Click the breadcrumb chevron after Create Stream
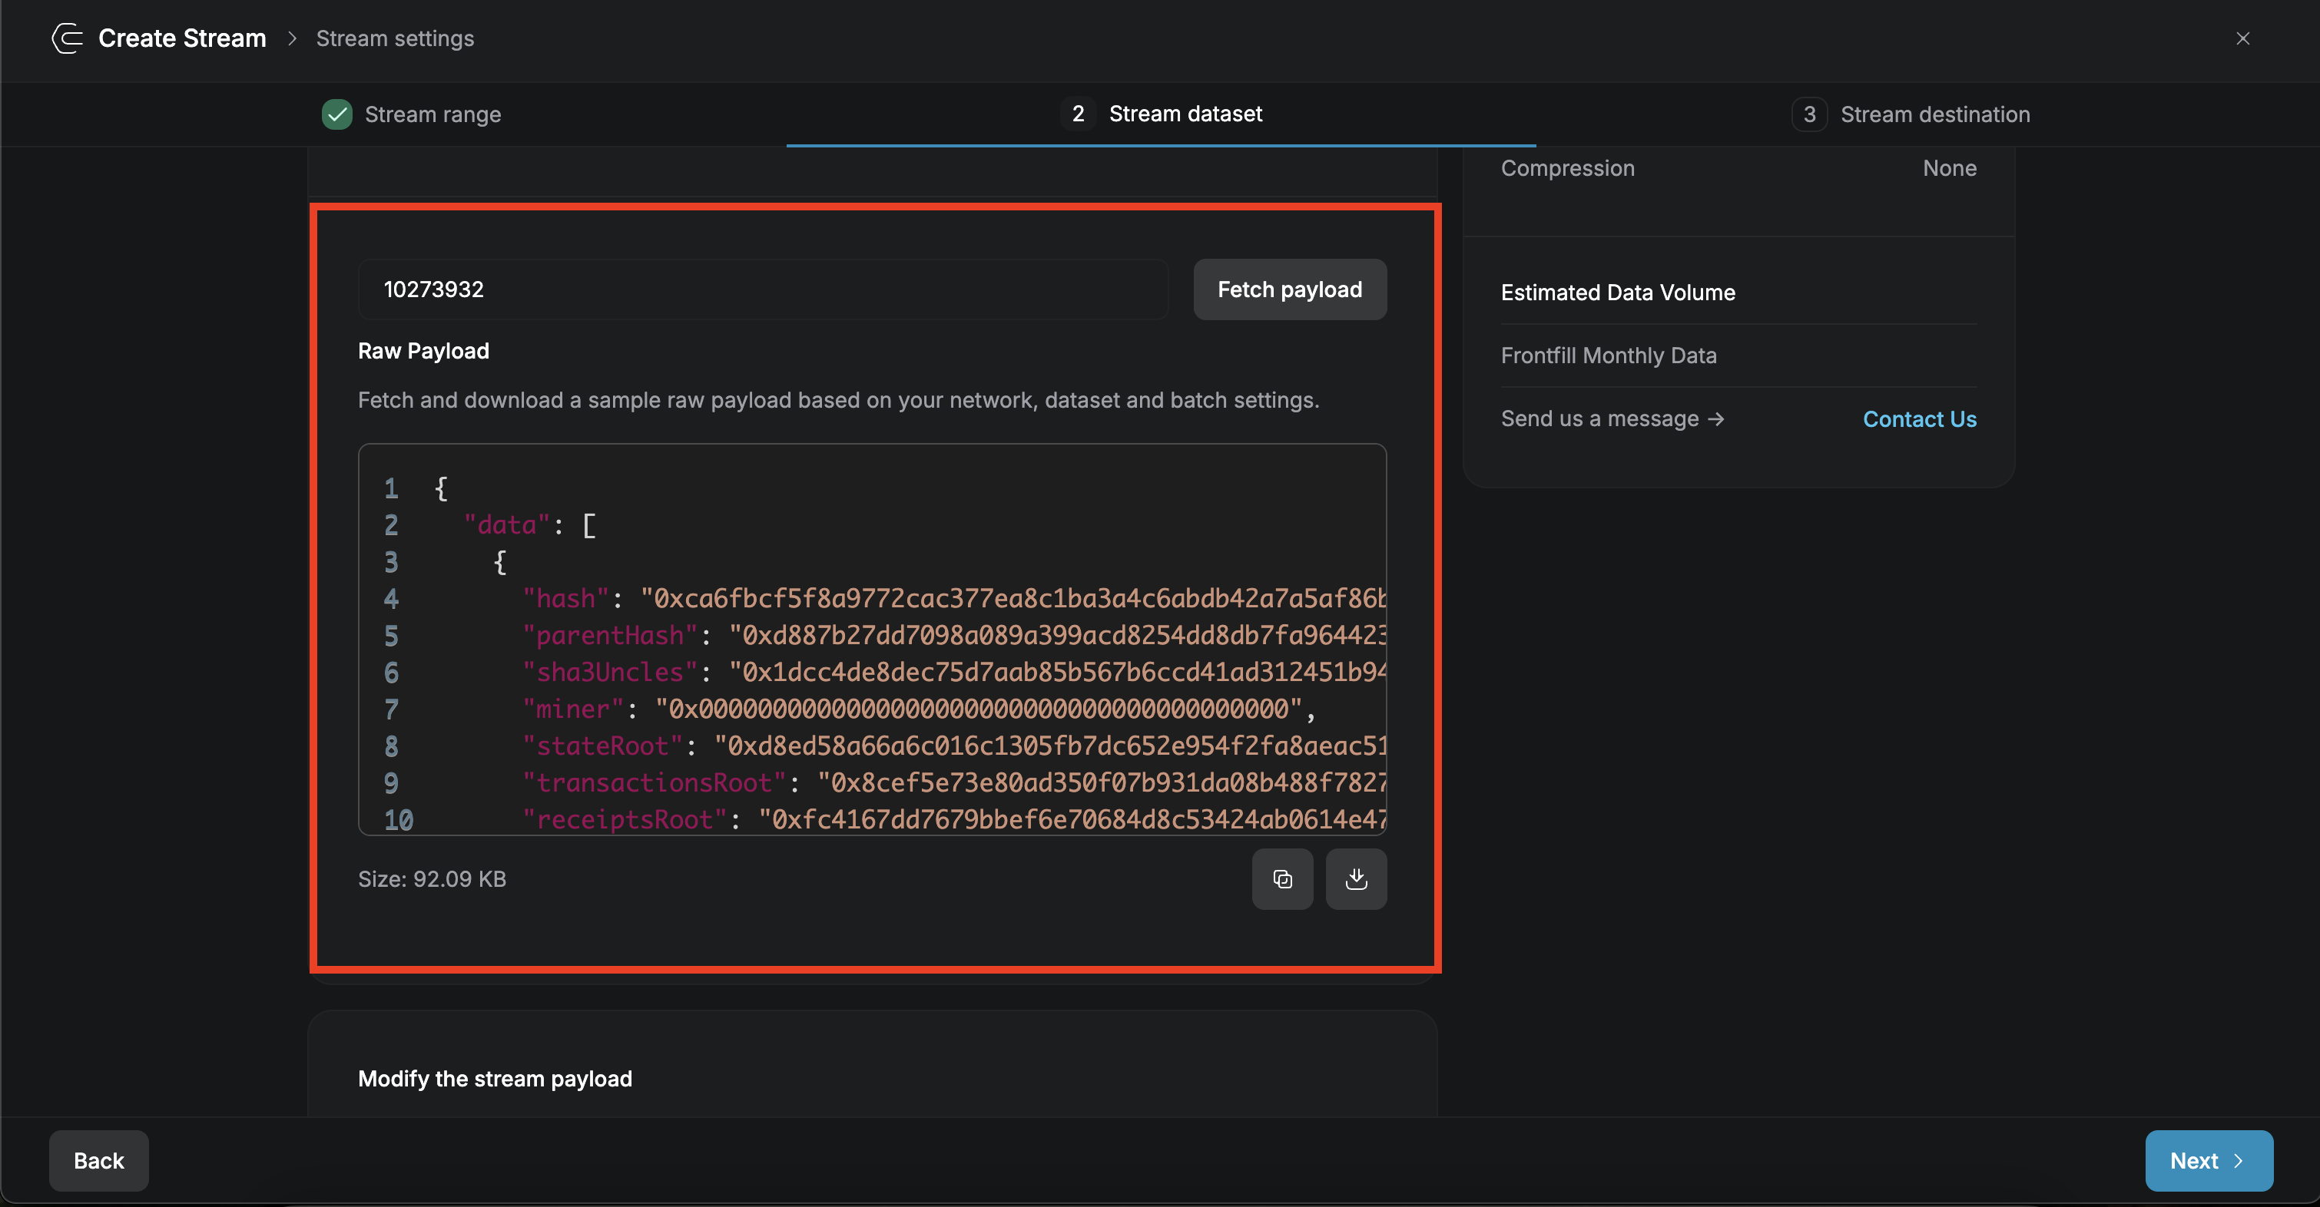Image resolution: width=2320 pixels, height=1207 pixels. (291, 38)
